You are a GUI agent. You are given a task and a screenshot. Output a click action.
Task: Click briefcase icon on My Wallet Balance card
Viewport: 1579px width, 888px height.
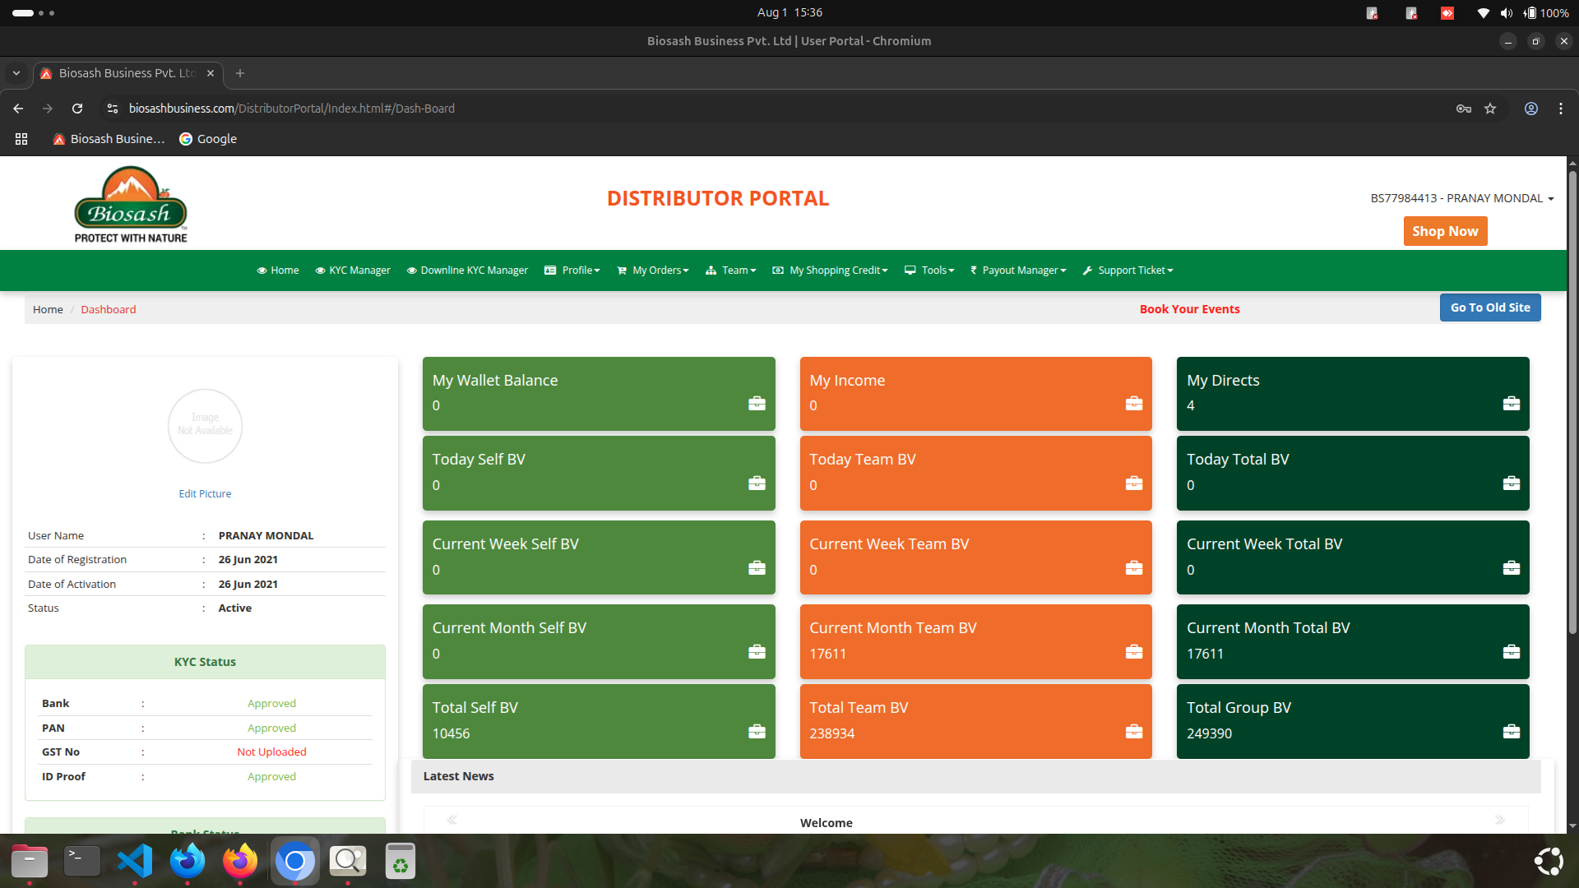[757, 404]
